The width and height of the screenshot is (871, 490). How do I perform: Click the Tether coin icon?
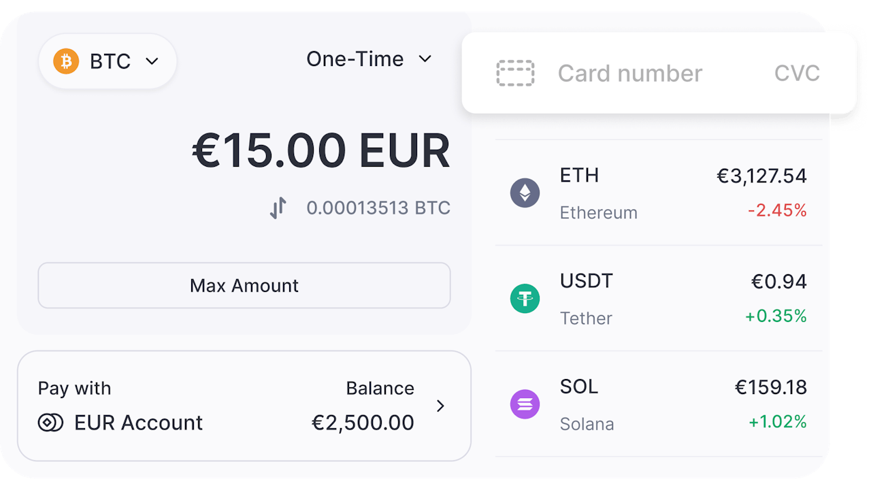pos(525,298)
